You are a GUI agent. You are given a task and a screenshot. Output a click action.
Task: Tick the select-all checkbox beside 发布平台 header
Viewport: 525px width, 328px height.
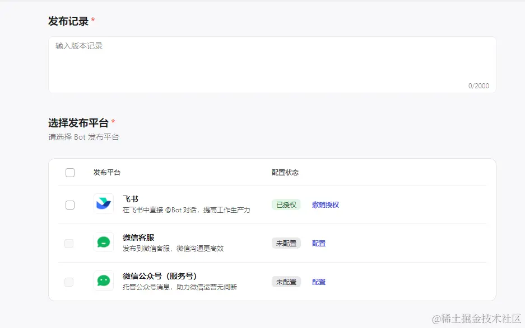tap(70, 173)
